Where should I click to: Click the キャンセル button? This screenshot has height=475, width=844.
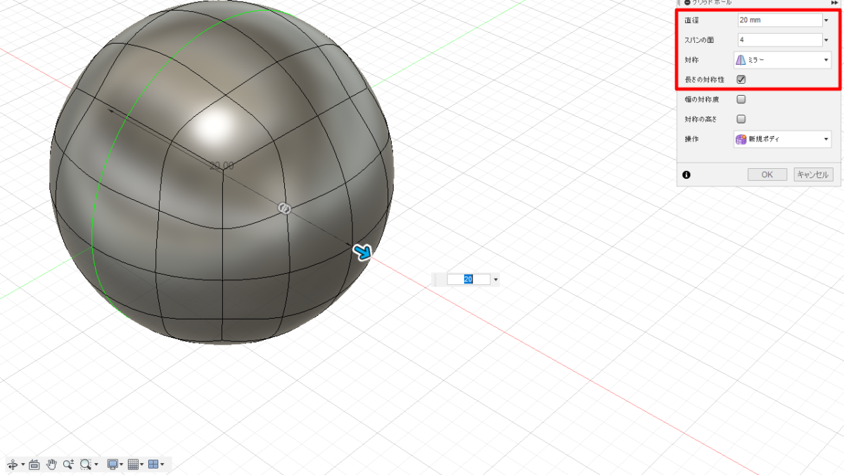pos(814,175)
